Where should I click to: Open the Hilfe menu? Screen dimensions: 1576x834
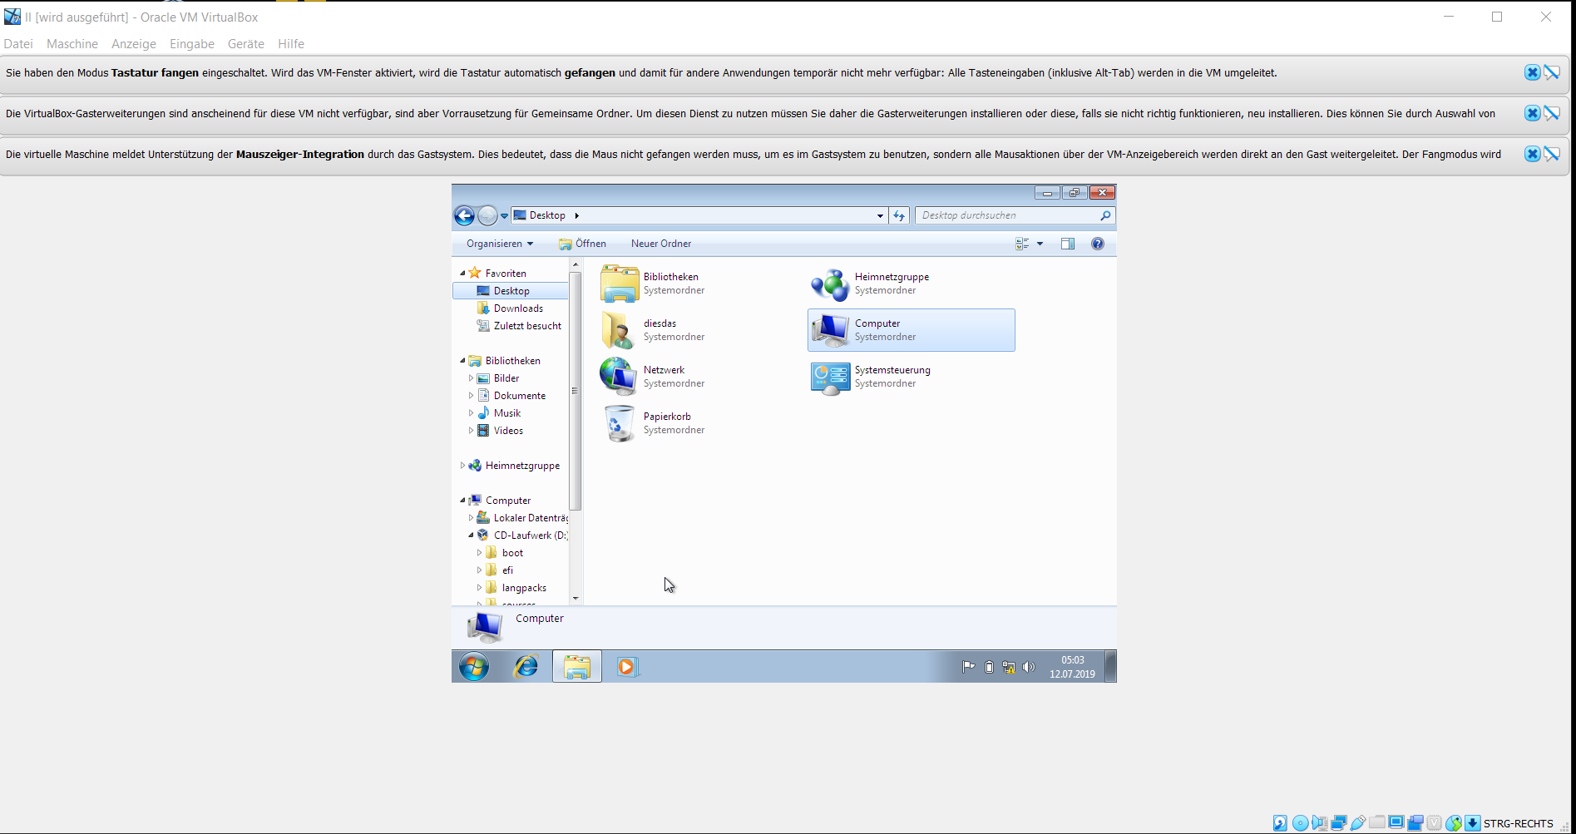[x=291, y=44]
